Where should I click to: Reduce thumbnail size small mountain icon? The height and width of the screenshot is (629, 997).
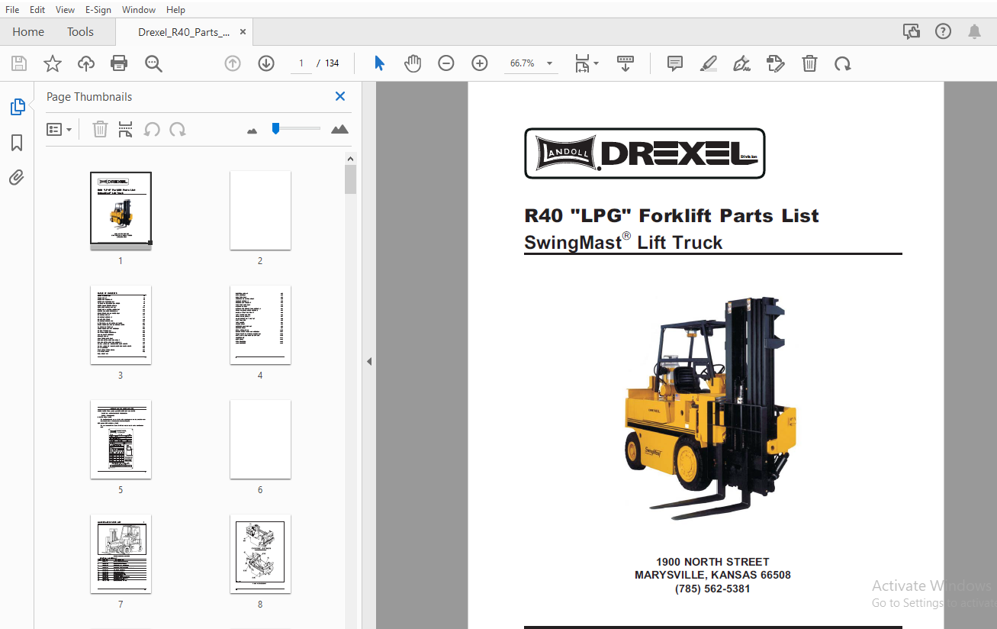click(x=252, y=131)
